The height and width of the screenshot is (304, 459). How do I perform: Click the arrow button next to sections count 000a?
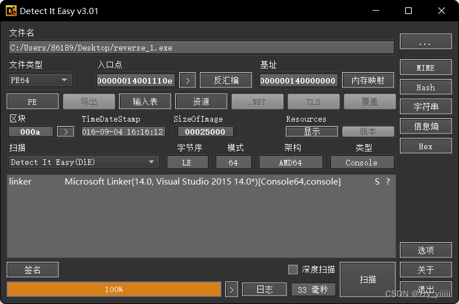(65, 132)
